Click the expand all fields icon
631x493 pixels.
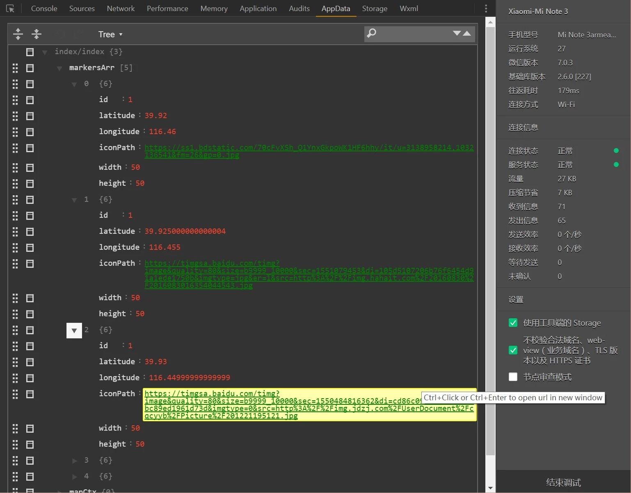pyautogui.click(x=18, y=34)
